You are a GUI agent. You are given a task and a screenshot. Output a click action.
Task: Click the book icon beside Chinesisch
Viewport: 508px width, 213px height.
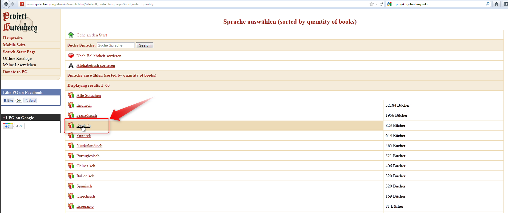click(x=71, y=166)
